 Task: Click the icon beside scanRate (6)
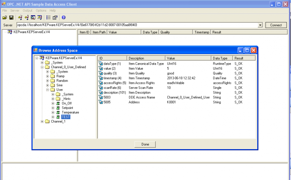coord(101,87)
